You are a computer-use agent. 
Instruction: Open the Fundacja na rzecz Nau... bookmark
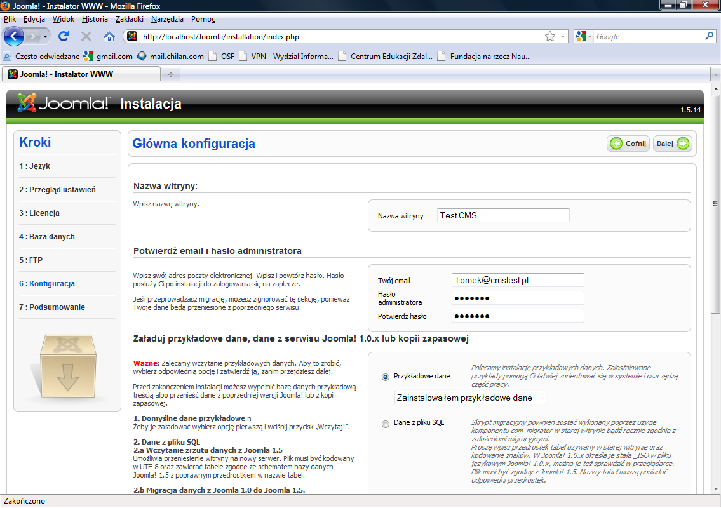(484, 56)
